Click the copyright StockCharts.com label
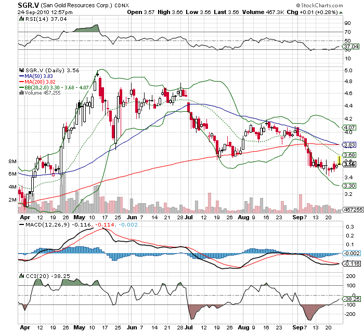Screen dimensions: 364x332 319,5
